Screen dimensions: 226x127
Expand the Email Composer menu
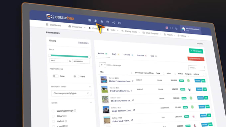152,33
